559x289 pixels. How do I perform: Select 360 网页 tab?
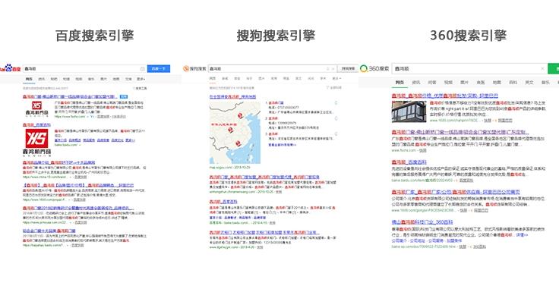tap(400, 82)
